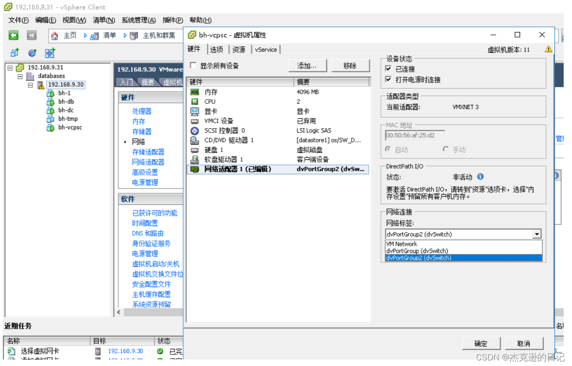Screen dimensions: 572x366
Task: Collapse the 192.168.9.31 tree node
Action: click(x=10, y=68)
